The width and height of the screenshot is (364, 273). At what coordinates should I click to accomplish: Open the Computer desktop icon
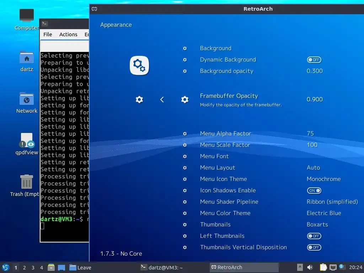[26, 20]
